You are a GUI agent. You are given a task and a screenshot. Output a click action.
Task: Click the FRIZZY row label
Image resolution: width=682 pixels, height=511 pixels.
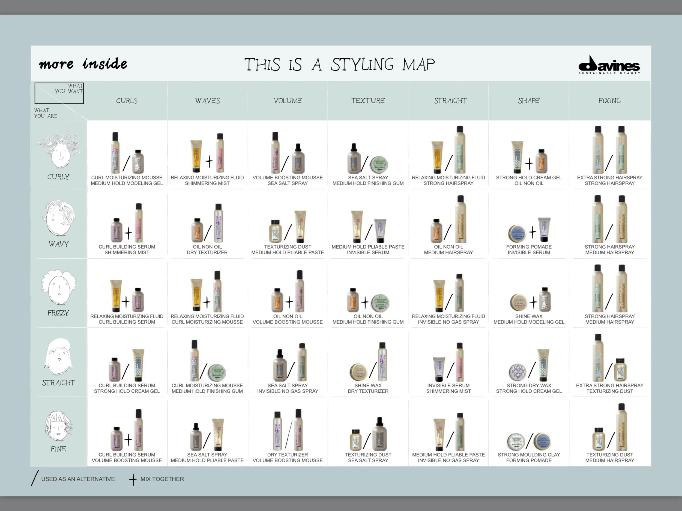(x=58, y=313)
